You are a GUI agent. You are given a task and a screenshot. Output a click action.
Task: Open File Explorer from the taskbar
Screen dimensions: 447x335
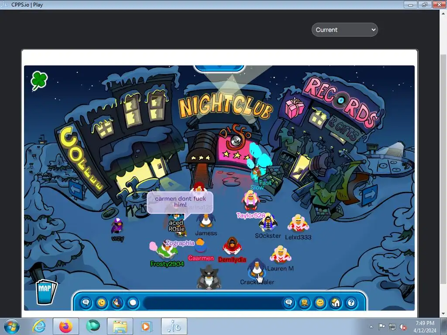[120, 326]
